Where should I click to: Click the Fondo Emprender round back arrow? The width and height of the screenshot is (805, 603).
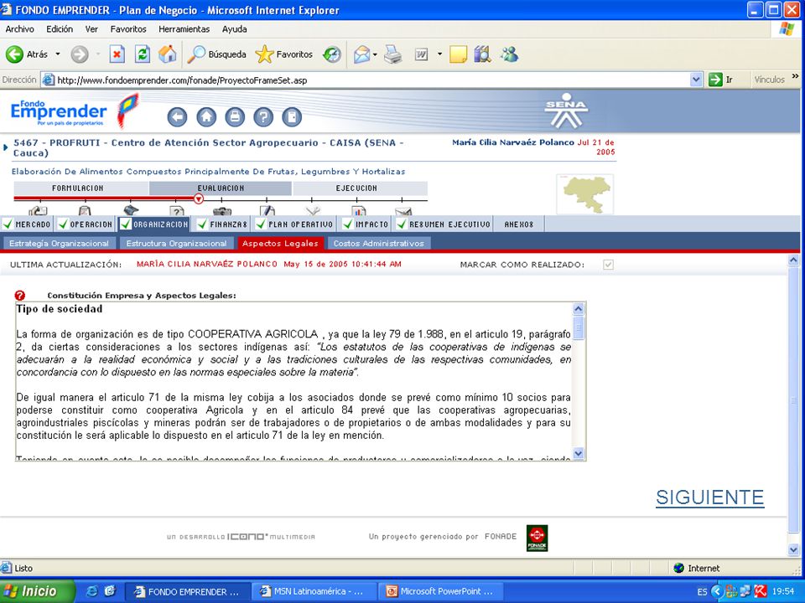pos(177,117)
